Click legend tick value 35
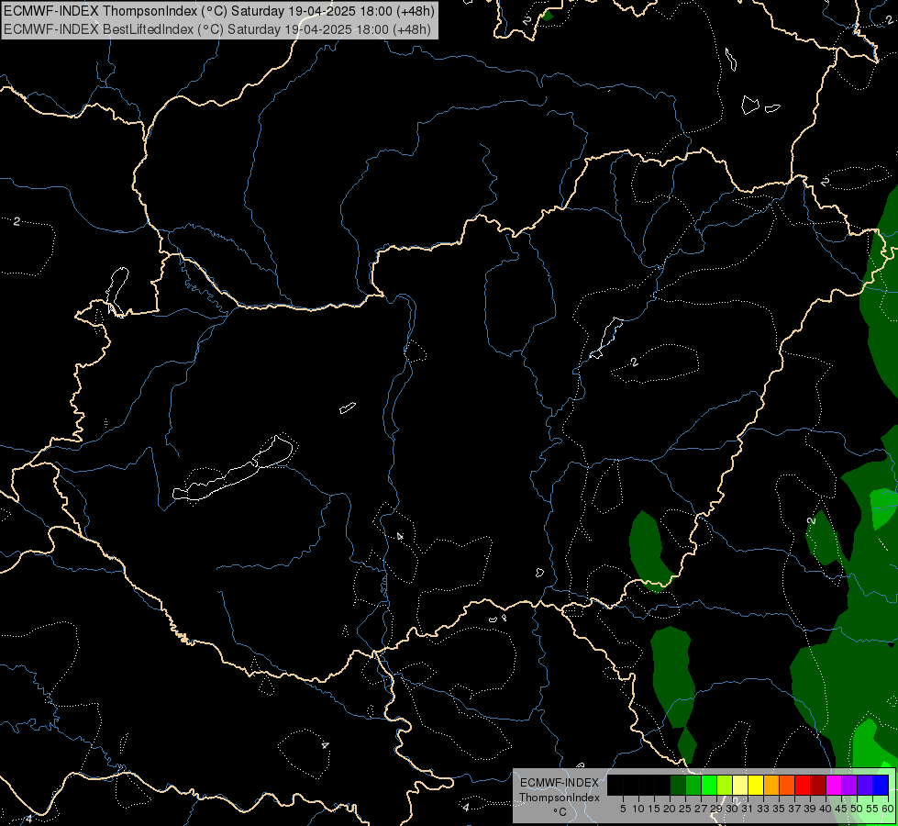Viewport: 898px width, 826px height. coord(779,809)
